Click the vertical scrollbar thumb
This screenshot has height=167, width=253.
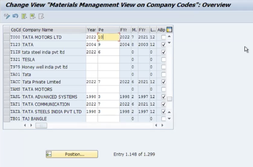[x=169, y=99]
